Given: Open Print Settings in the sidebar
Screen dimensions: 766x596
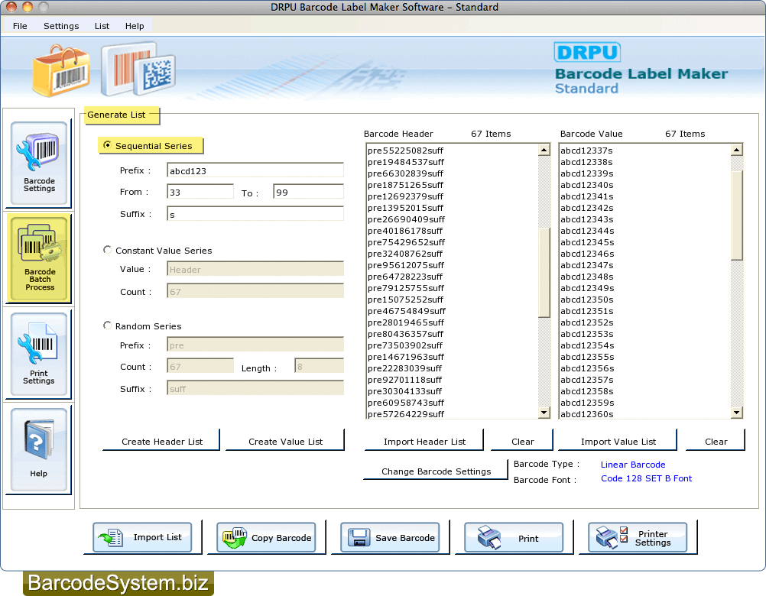Looking at the screenshot, I should [x=39, y=355].
